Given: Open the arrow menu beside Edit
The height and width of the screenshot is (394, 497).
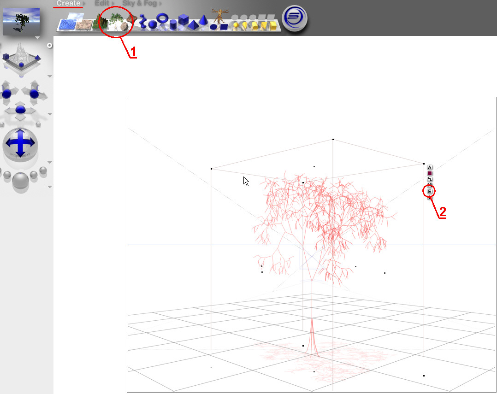Looking at the screenshot, I should [112, 4].
